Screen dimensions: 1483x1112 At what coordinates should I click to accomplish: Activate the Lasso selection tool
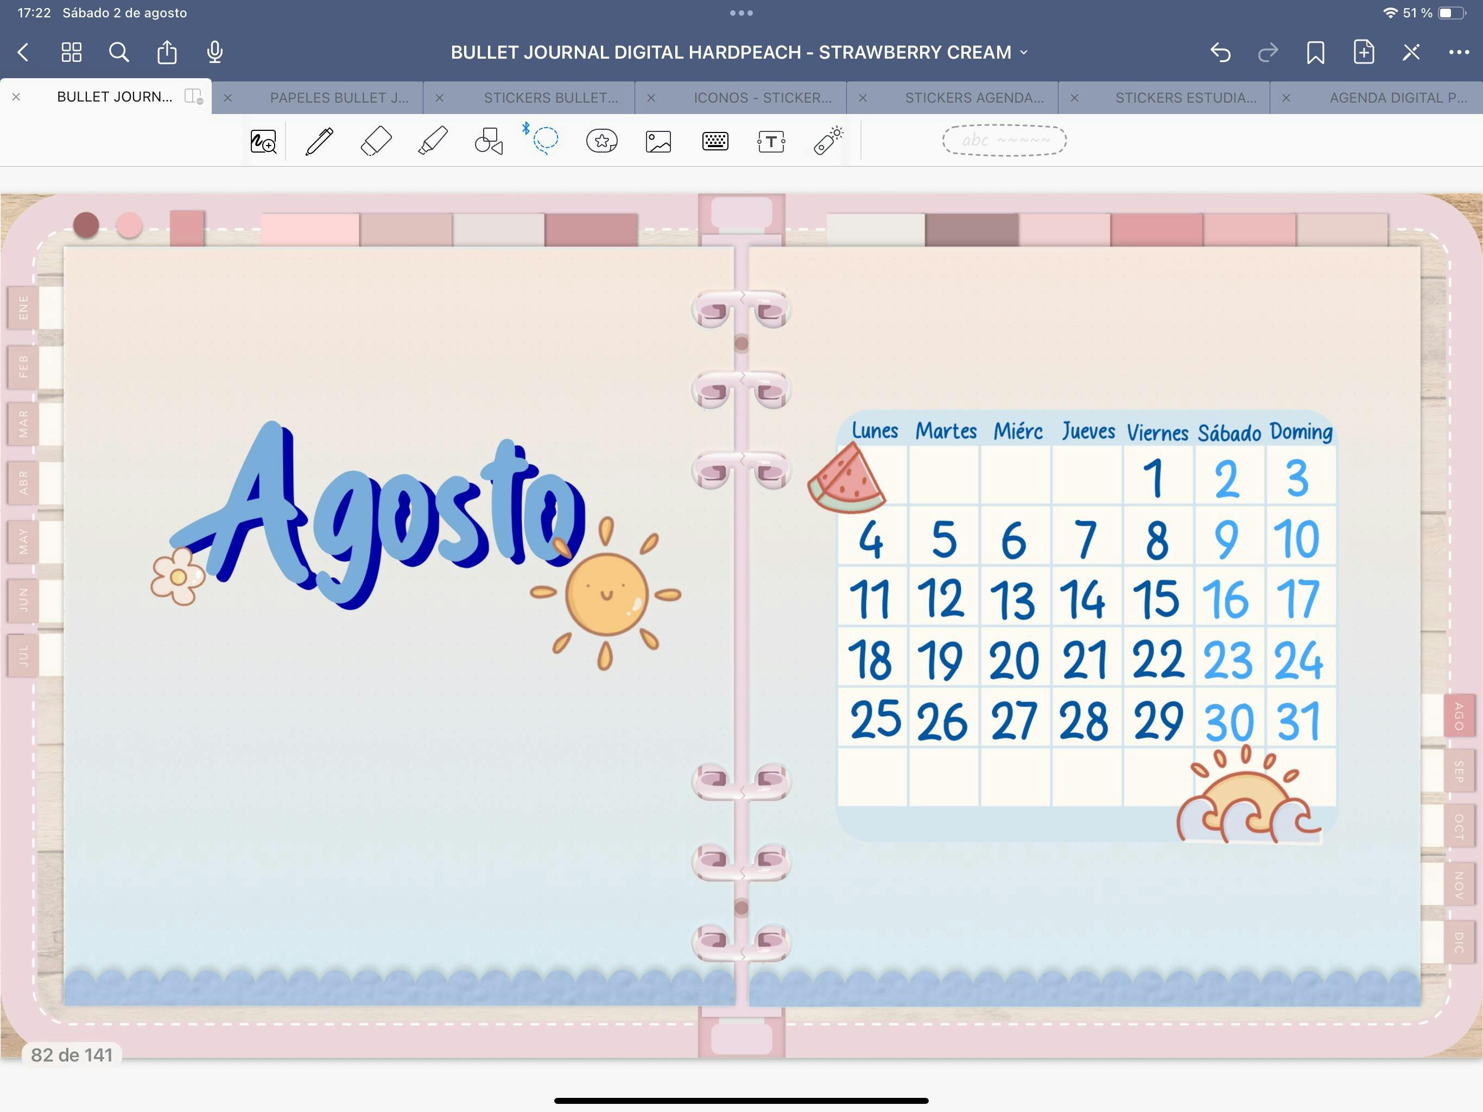(544, 140)
